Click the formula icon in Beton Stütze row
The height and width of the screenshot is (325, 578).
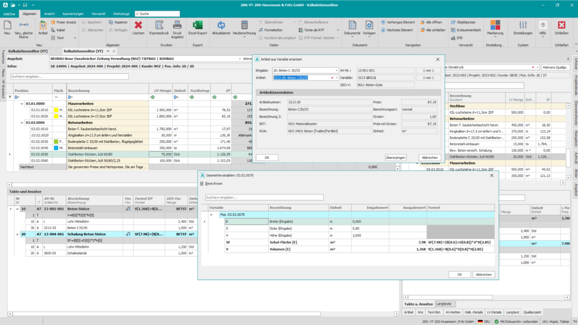(128, 209)
